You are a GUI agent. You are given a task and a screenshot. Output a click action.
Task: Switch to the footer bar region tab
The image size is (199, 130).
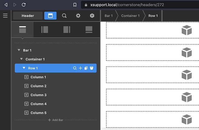(89, 29)
